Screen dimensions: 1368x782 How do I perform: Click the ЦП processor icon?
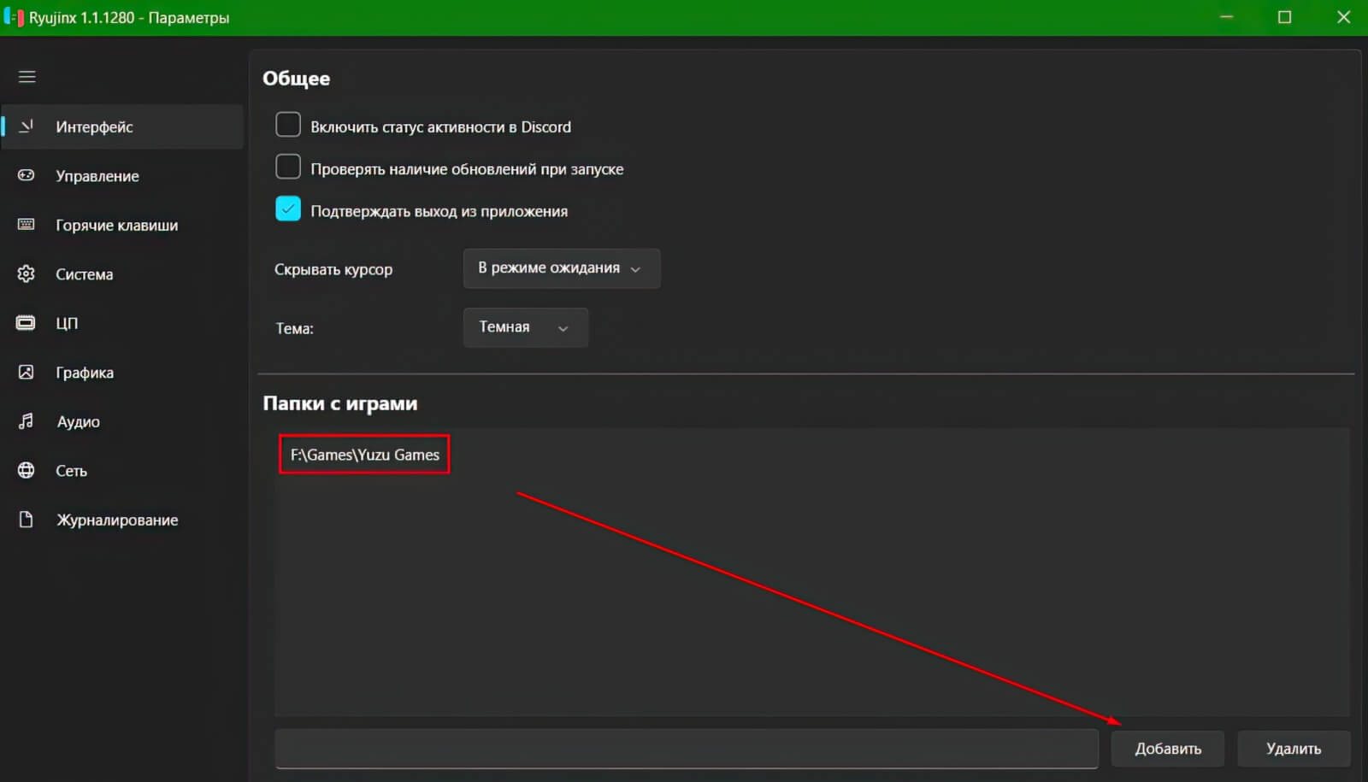pos(27,323)
